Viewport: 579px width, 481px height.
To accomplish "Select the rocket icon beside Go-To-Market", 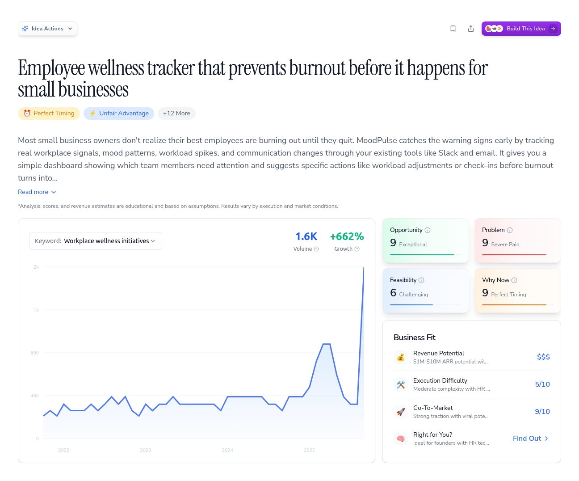I will [401, 412].
